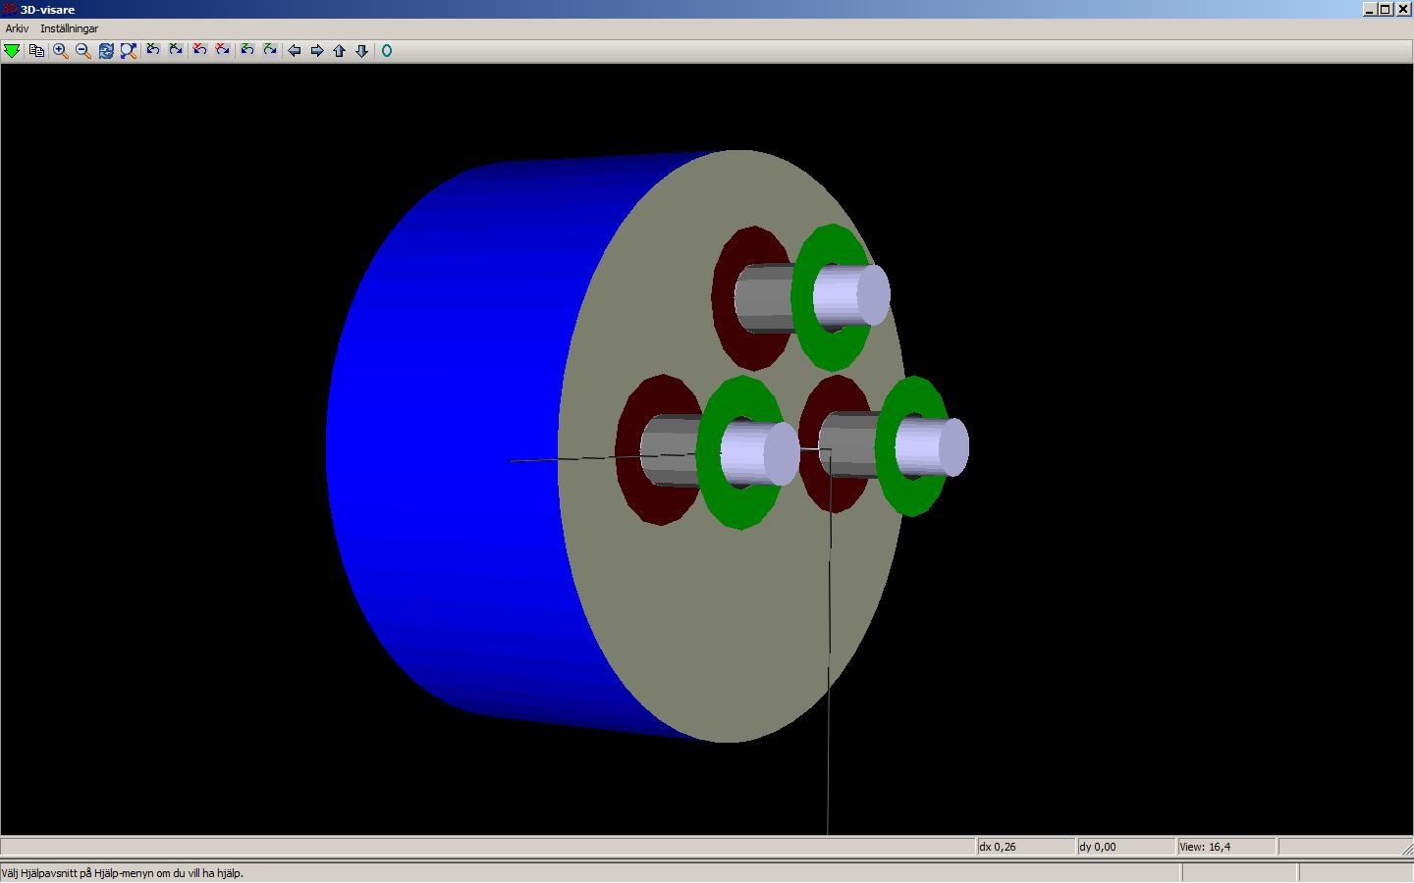The height and width of the screenshot is (883, 1414).
Task: Click the green down-arrow toolbar icon
Action: click(x=12, y=51)
